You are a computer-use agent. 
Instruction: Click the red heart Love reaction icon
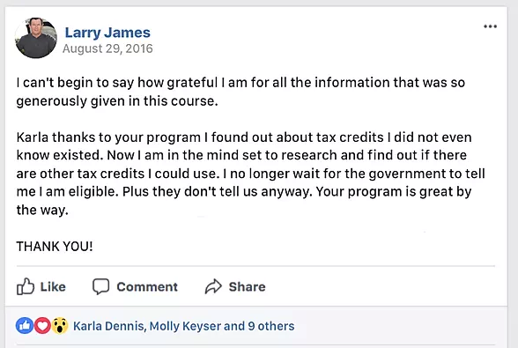42,325
